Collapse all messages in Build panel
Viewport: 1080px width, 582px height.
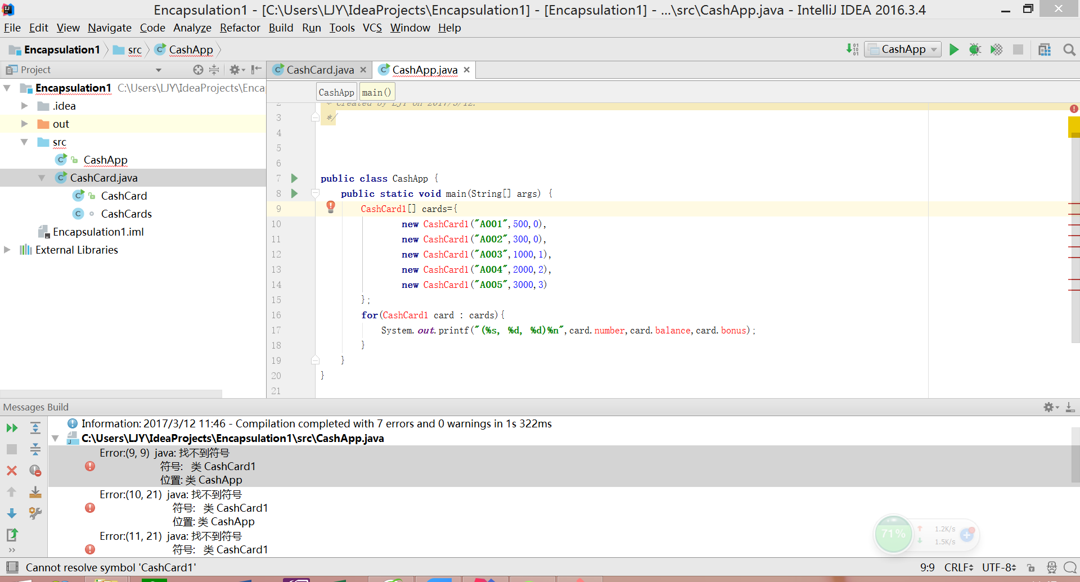click(35, 449)
